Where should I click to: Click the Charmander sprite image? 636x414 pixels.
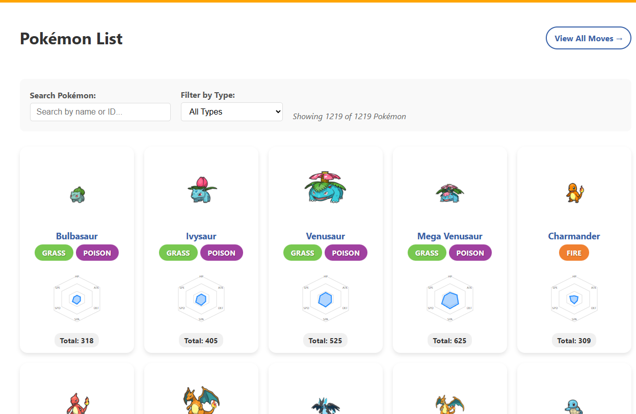click(574, 192)
